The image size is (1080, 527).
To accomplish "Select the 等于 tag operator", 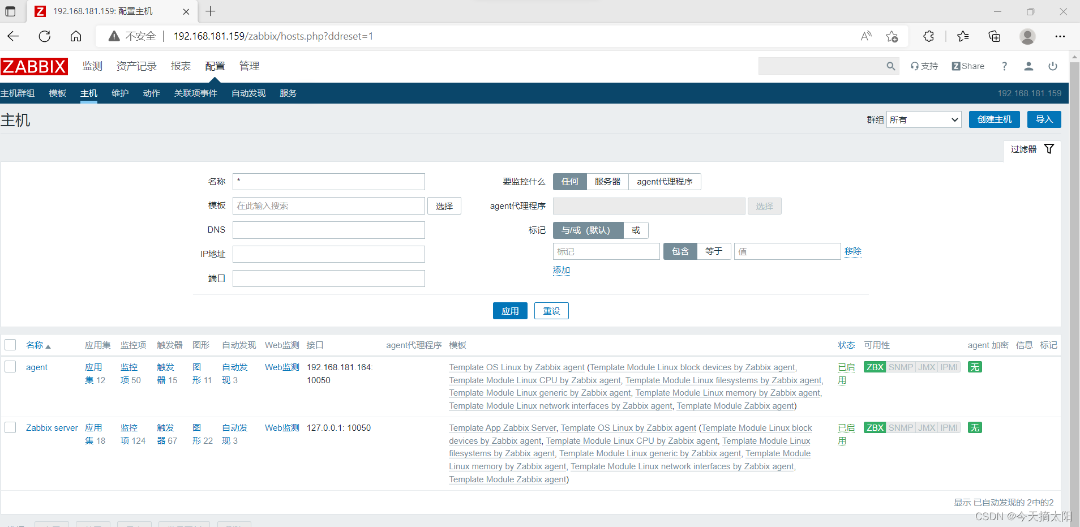I will 714,251.
